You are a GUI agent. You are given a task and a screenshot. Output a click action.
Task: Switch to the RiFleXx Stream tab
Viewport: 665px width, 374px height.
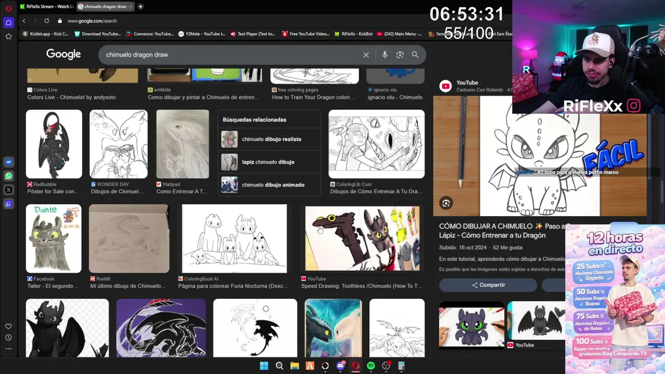click(x=46, y=6)
